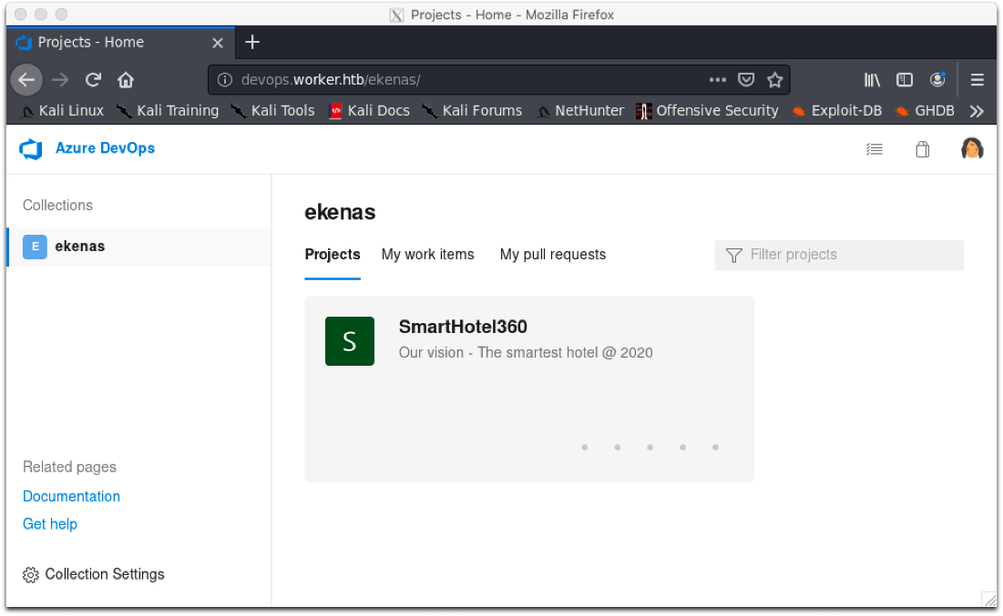This screenshot has height=616, width=1003.
Task: Click the address bar URL devops.worker.htb/ekenas/
Action: pos(331,80)
